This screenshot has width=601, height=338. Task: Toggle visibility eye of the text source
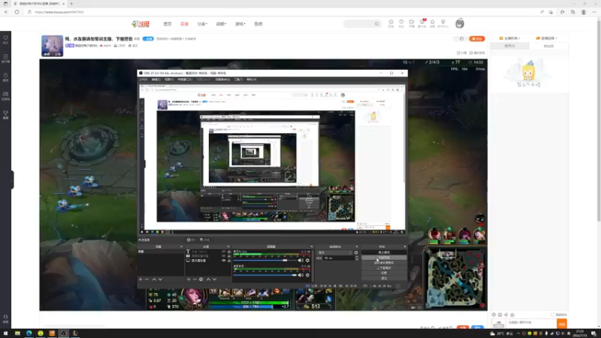click(224, 252)
